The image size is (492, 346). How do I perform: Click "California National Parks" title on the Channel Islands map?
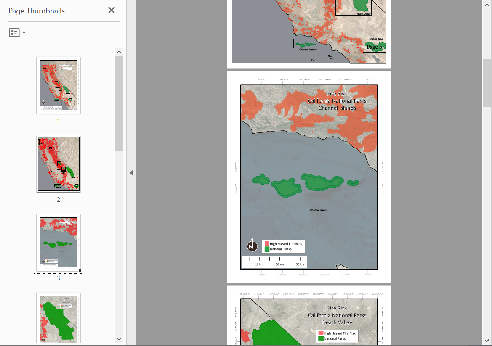click(x=337, y=101)
